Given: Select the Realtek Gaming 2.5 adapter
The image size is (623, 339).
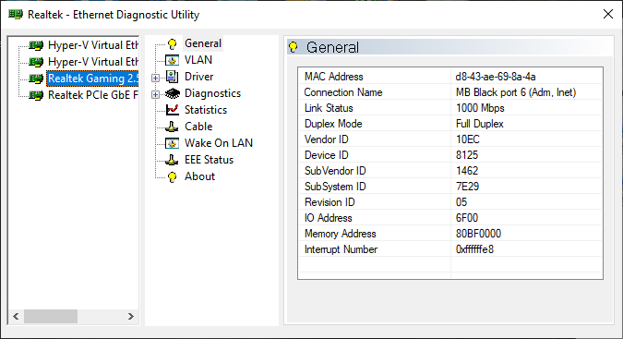Looking at the screenshot, I should click(x=92, y=79).
